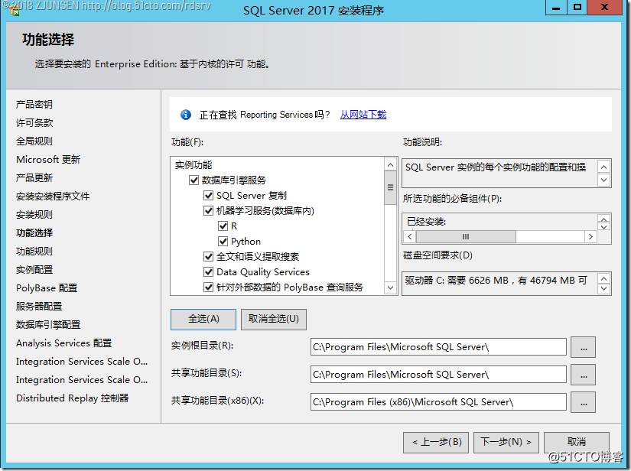The height and width of the screenshot is (471, 631).
Task: Browse for the 共享功能目录(S) folder
Action: click(x=583, y=375)
